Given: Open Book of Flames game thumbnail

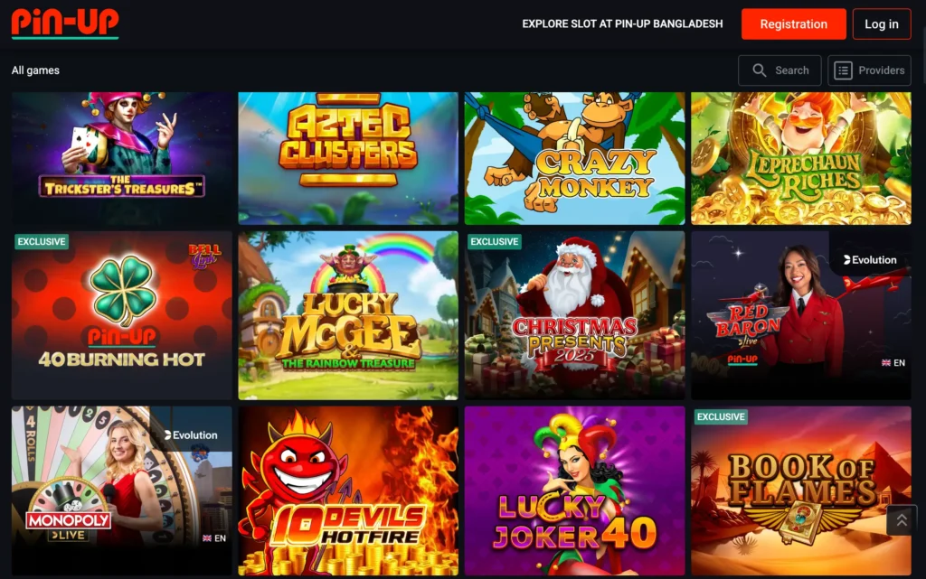Looking at the screenshot, I should (801, 490).
